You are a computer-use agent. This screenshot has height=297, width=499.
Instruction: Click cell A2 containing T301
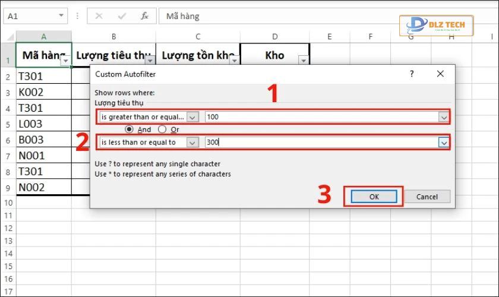[x=44, y=76]
